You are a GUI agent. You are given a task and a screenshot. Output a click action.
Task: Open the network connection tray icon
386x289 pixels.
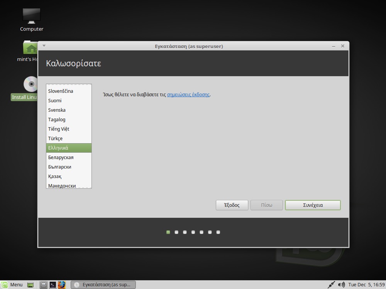(331, 285)
